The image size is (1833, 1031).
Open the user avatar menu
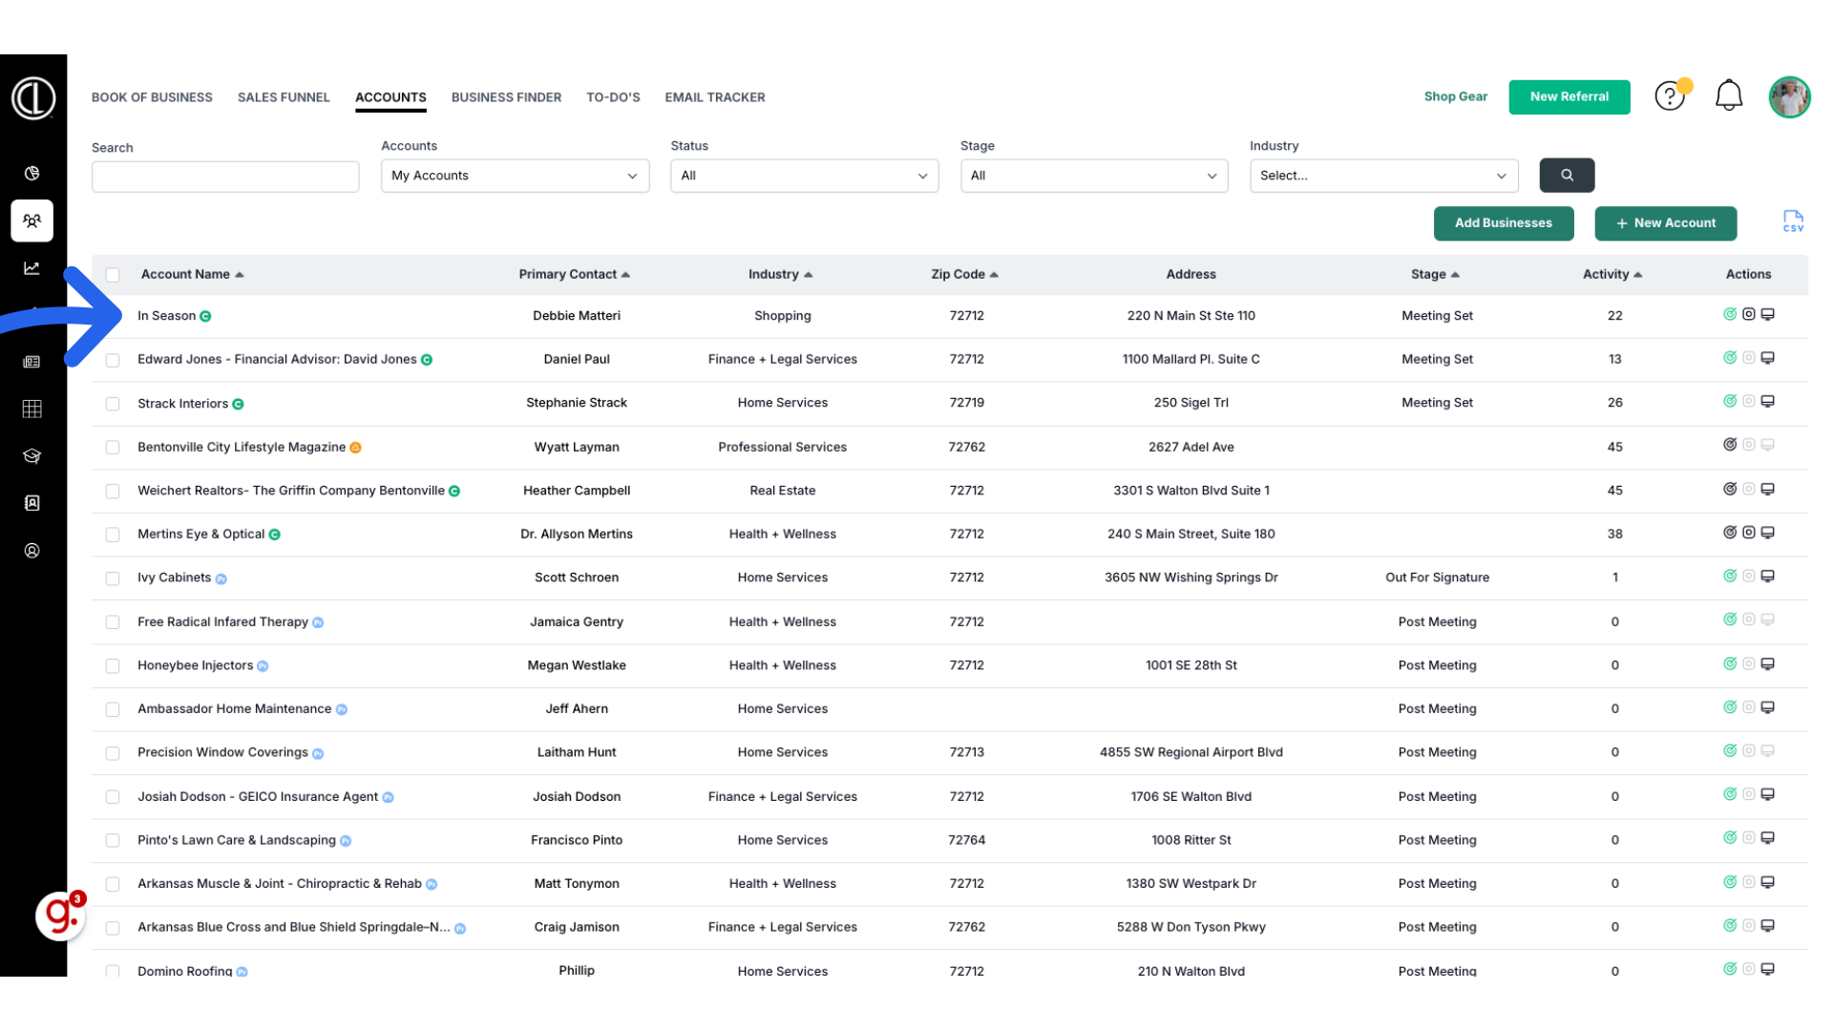tap(1789, 97)
